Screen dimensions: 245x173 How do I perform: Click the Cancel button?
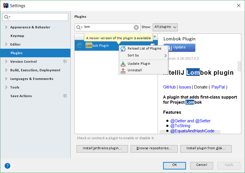click(x=201, y=166)
